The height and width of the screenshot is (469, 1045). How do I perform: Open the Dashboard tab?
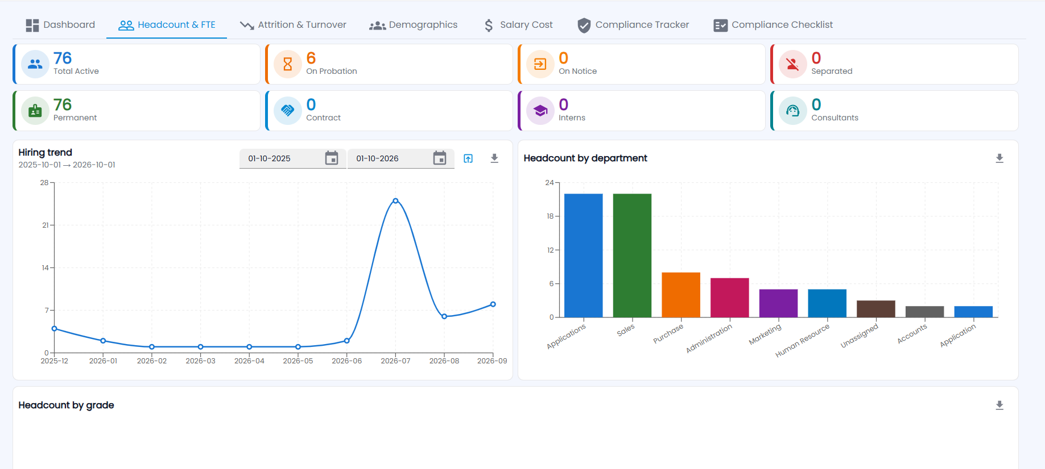coord(60,25)
